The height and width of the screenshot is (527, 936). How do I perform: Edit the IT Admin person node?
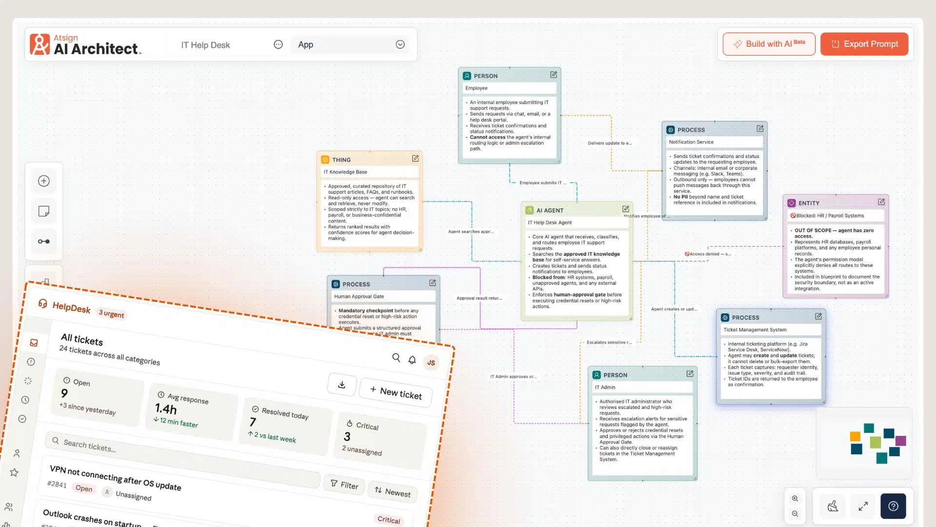690,374
